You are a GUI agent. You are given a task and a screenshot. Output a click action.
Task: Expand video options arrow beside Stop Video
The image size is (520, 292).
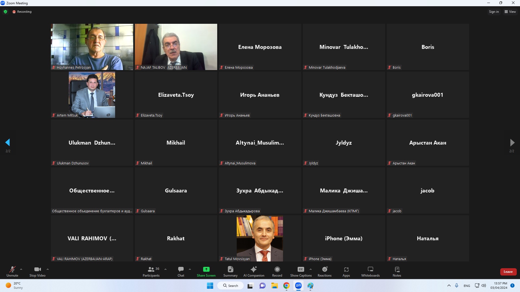pos(48,269)
